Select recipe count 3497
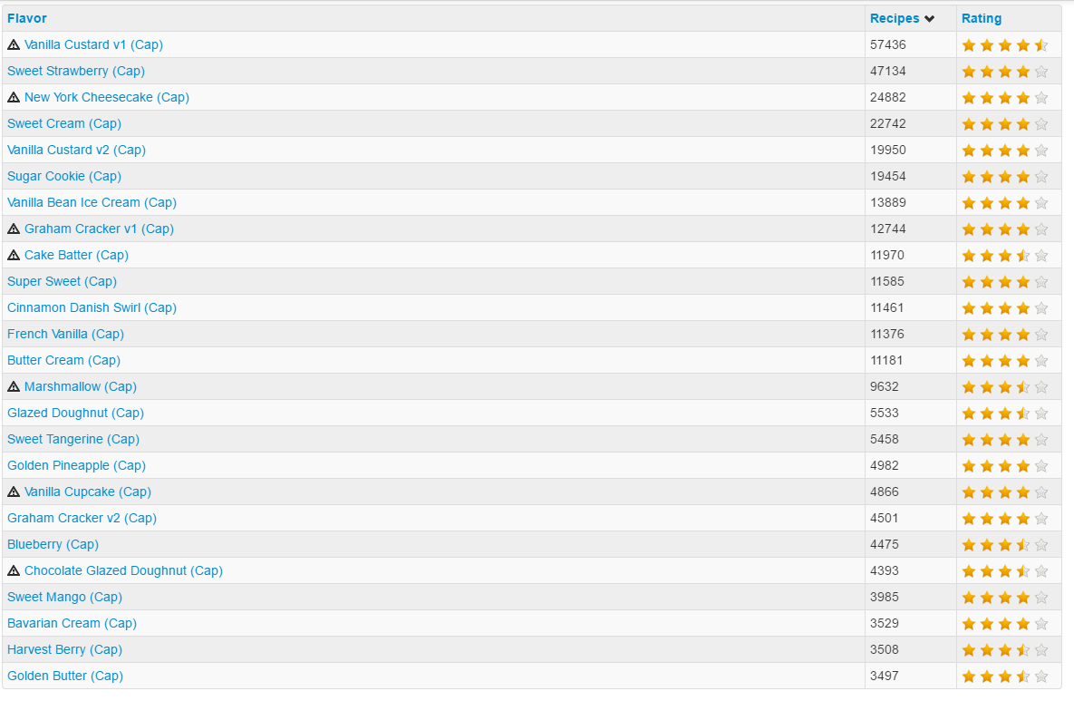This screenshot has height=701, width=1074. pyautogui.click(x=885, y=676)
